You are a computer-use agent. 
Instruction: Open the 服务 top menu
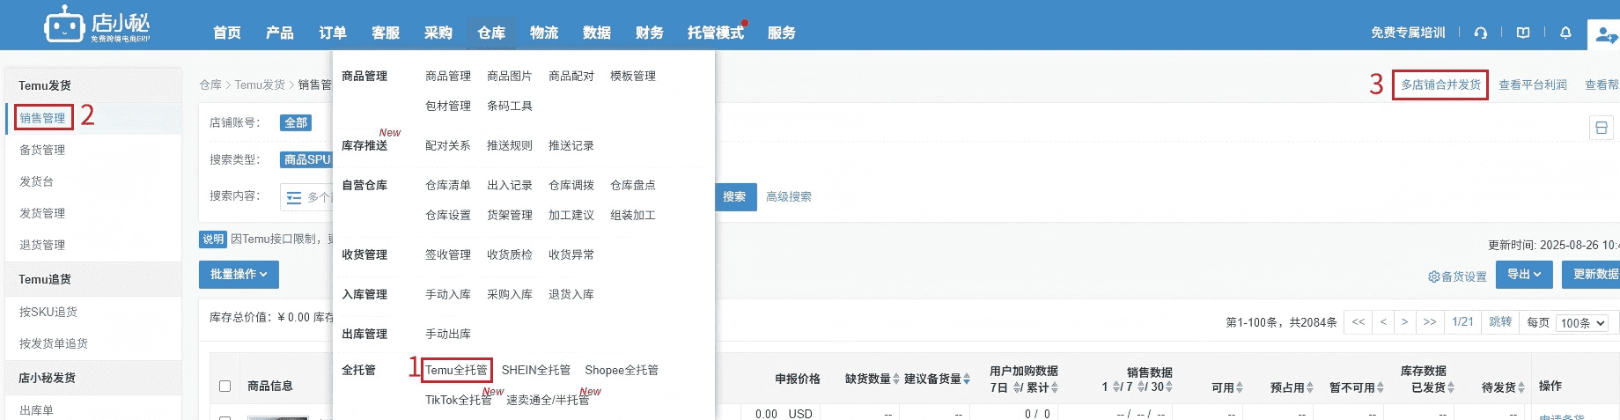point(782,33)
